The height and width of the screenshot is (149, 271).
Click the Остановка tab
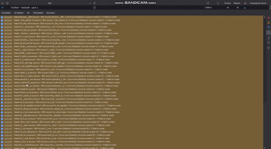(x=19, y=13)
